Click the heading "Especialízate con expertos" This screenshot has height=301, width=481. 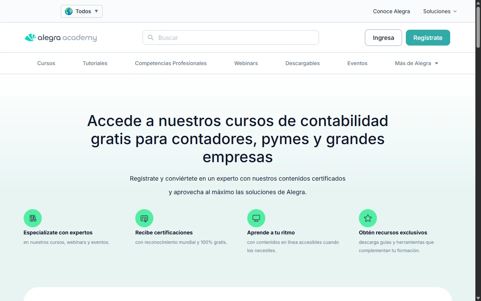[58, 233]
